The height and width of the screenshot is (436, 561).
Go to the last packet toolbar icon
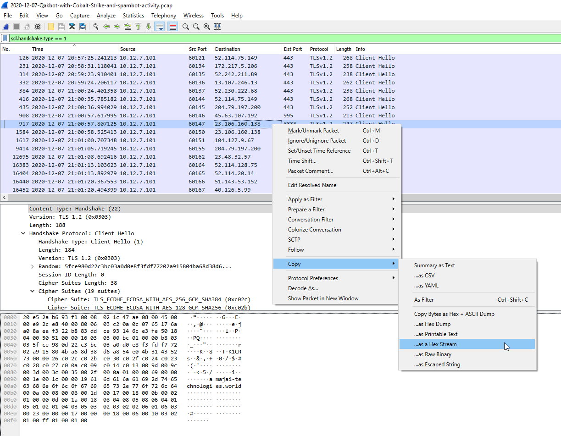click(148, 27)
